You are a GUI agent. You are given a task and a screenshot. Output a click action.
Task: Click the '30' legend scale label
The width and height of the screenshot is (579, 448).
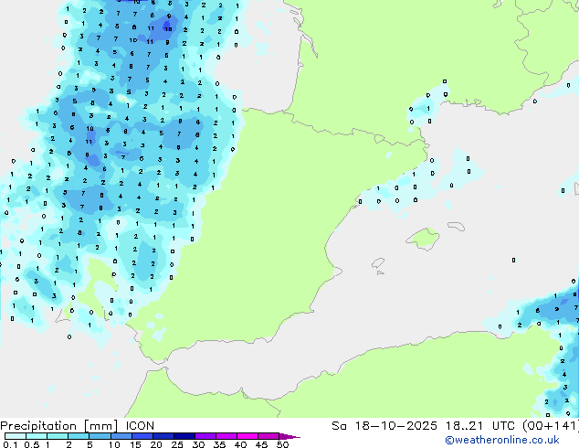[198, 444]
